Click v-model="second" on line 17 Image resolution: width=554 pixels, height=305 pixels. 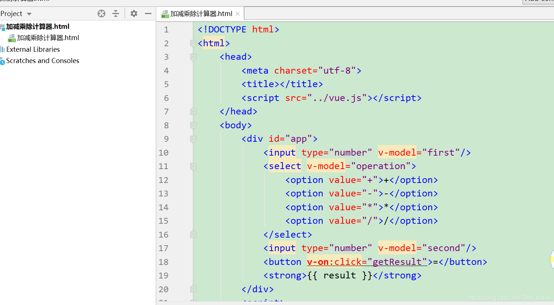click(422, 248)
